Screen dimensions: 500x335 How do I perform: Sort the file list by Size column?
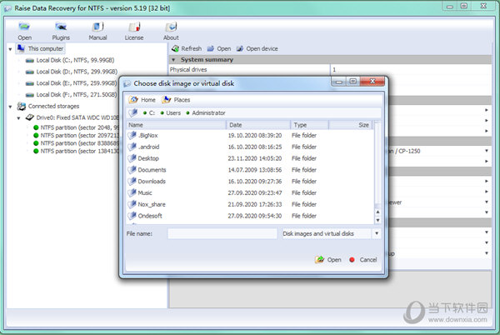351,125
